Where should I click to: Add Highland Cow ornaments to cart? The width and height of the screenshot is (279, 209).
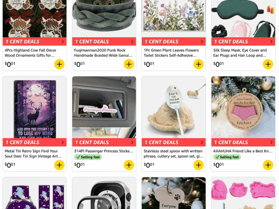[59, 64]
